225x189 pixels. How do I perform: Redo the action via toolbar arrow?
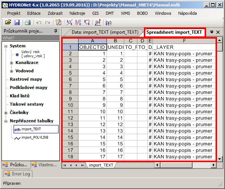pos(48,23)
